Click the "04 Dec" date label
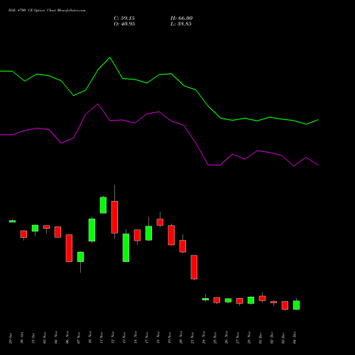Image resolution: width=355 pixels, height=355 pixels. pyautogui.click(x=295, y=338)
